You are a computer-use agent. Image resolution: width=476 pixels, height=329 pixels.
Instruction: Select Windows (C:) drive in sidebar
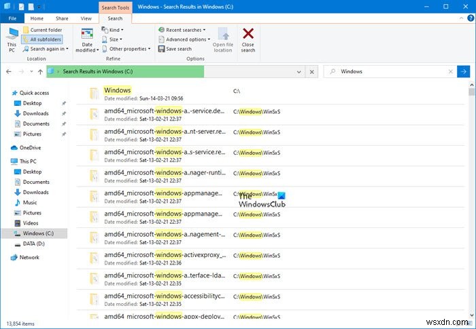(x=34, y=233)
